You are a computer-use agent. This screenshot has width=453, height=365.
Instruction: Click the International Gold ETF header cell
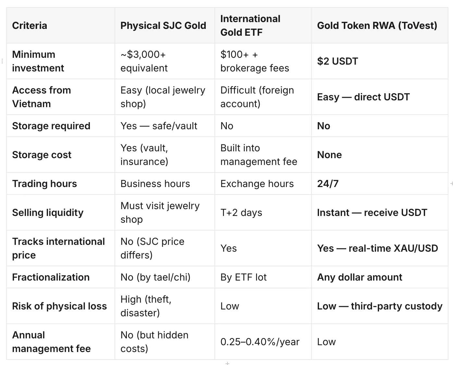click(263, 26)
